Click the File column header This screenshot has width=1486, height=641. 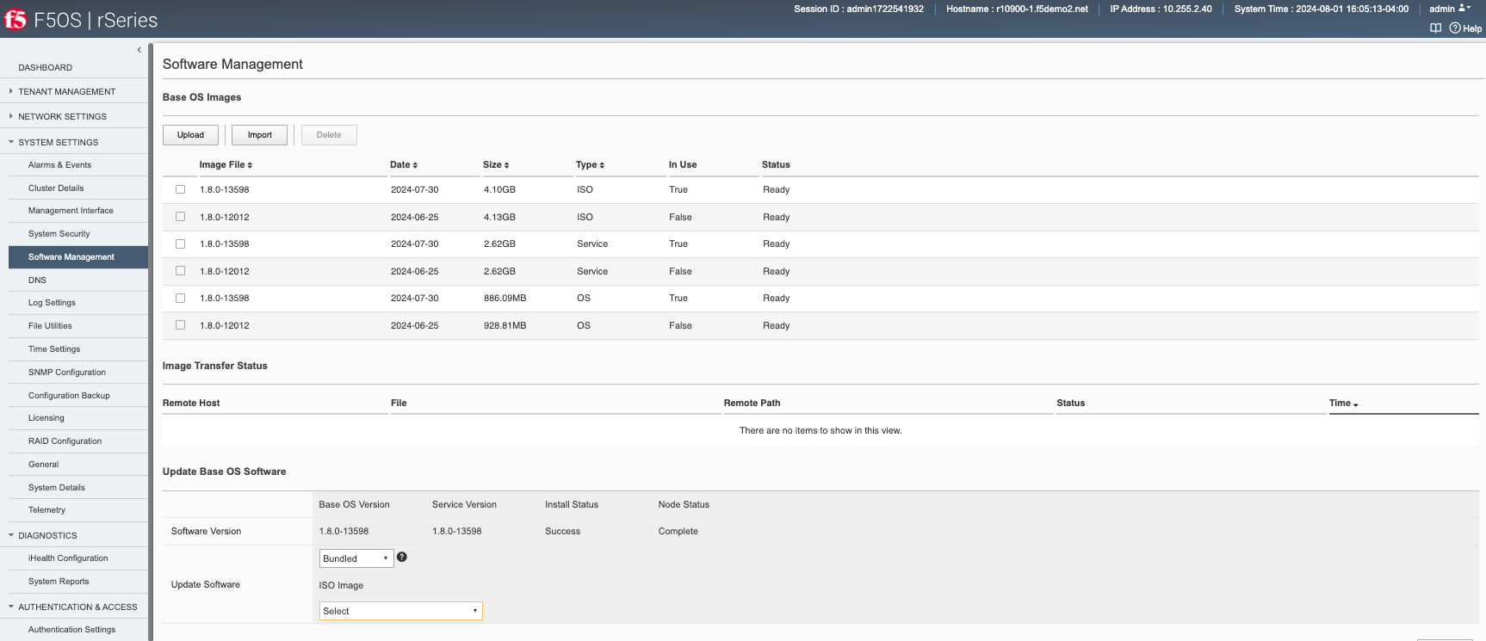tap(399, 403)
